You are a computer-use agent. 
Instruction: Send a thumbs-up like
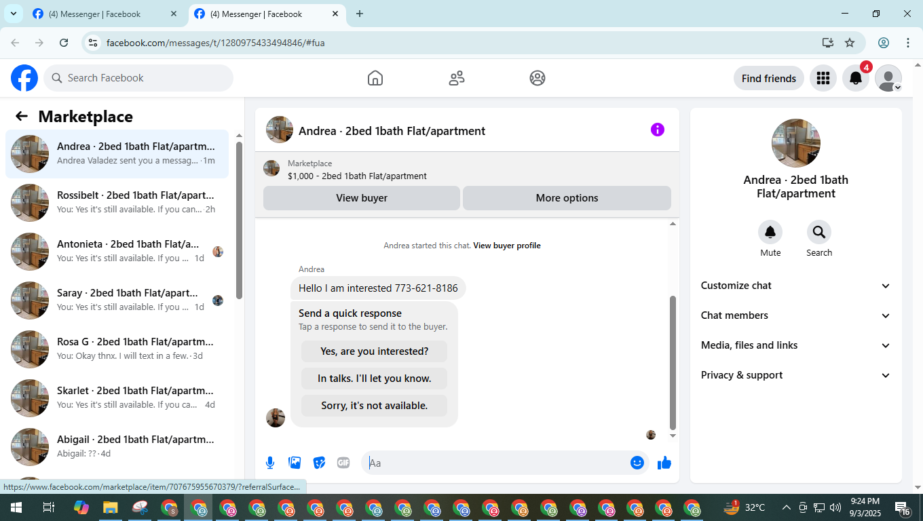(x=664, y=463)
